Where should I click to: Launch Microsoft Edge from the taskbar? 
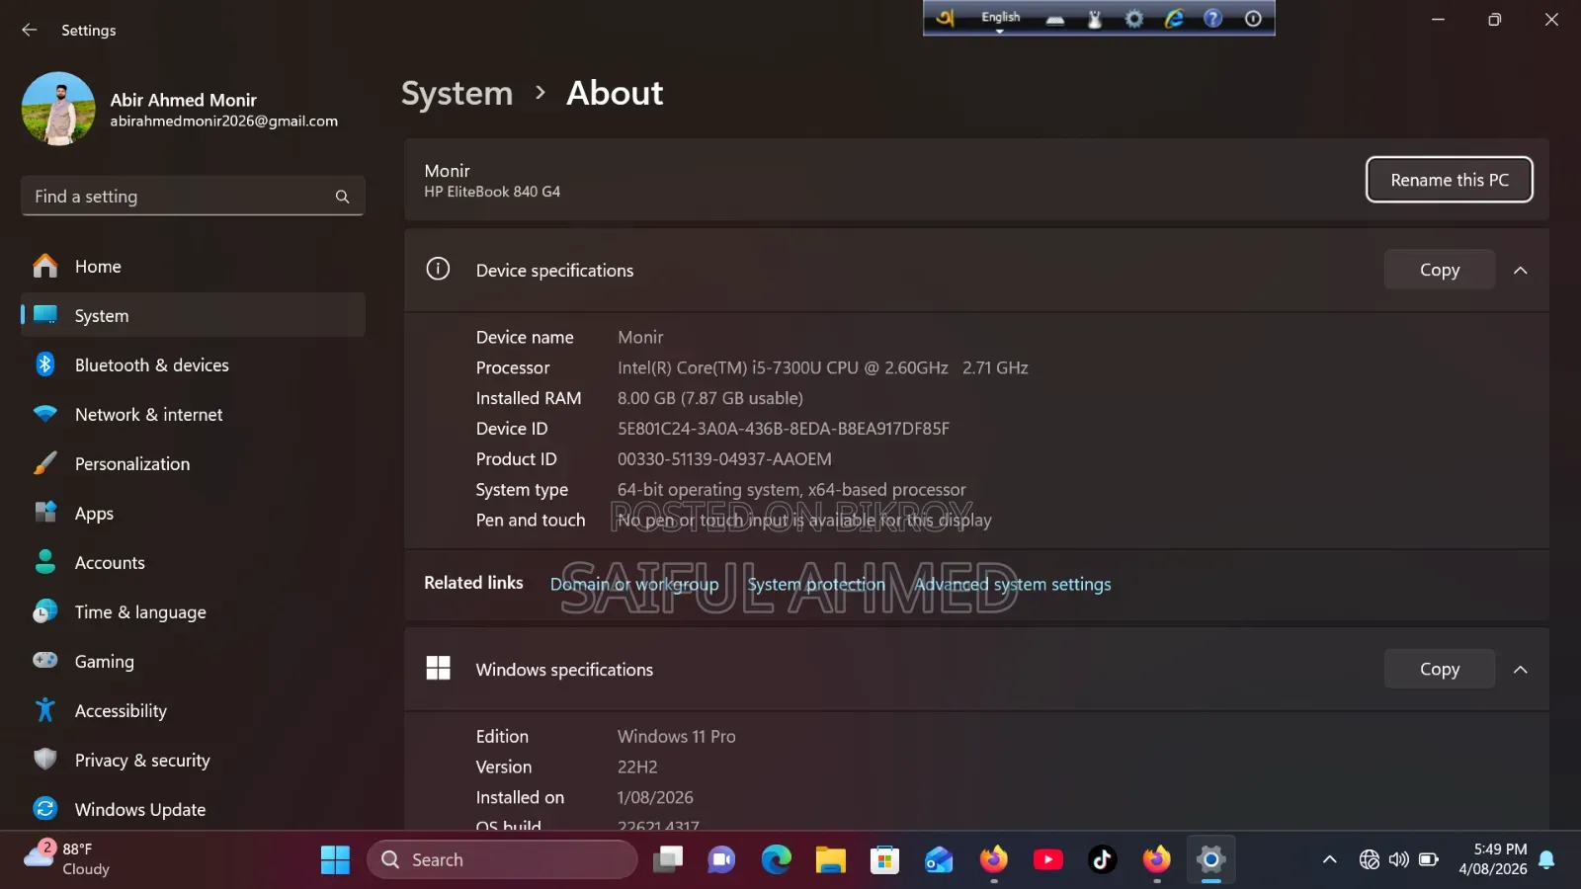click(777, 860)
